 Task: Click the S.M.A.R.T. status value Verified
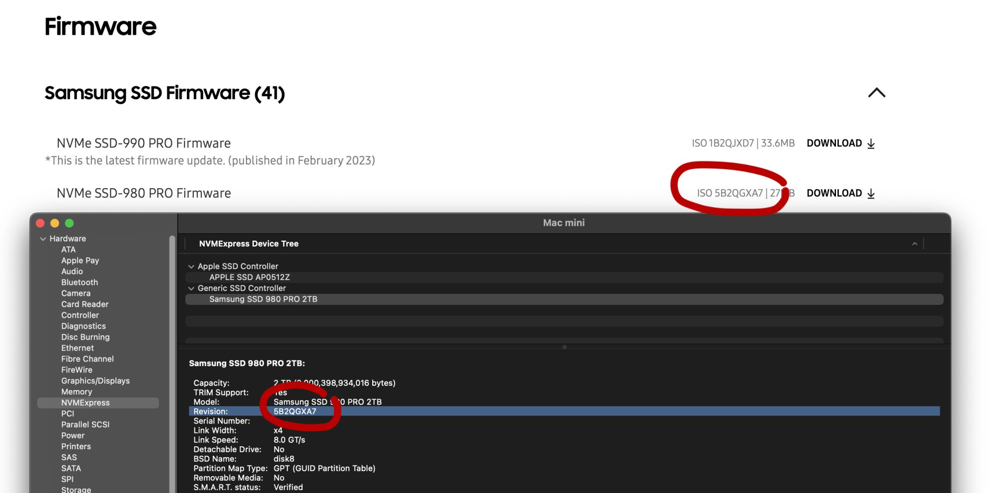click(x=288, y=488)
